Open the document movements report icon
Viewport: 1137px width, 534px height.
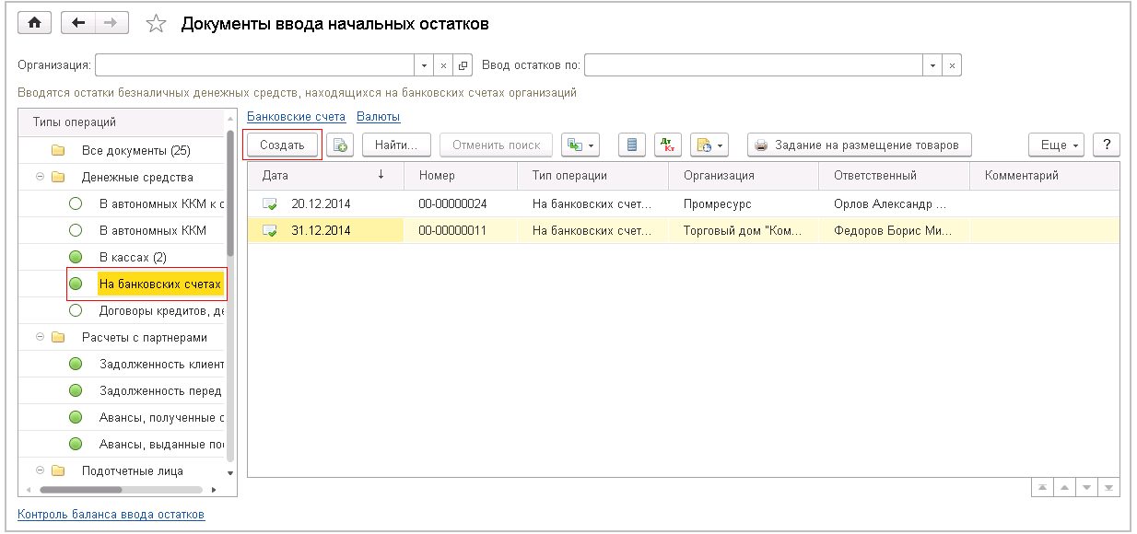click(x=631, y=145)
